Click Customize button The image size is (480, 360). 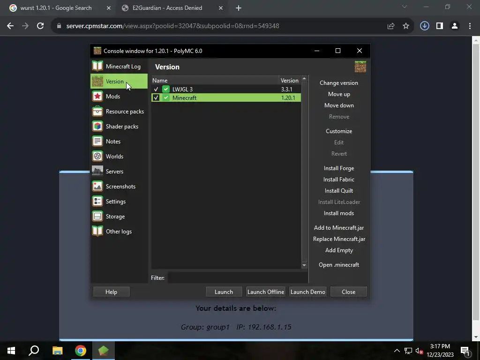[339, 131]
